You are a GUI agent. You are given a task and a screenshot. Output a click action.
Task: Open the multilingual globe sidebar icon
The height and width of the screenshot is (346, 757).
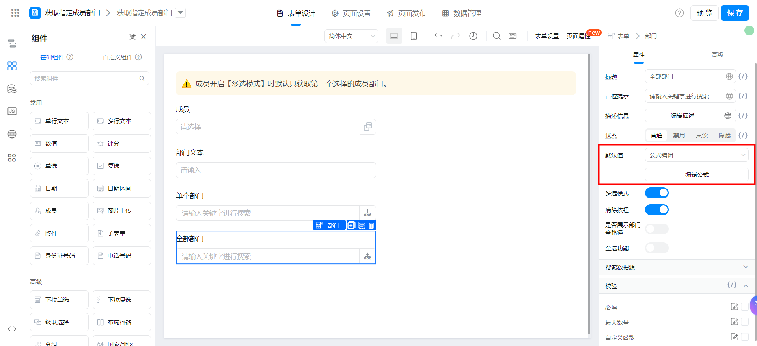[12, 134]
